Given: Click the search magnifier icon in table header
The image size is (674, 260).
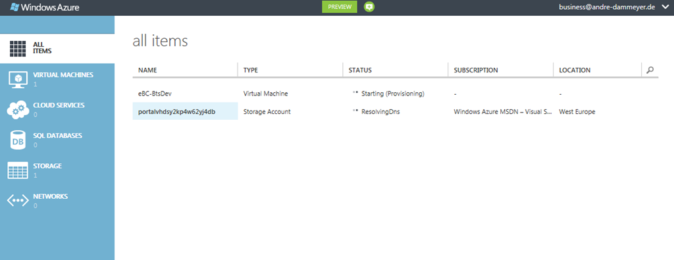Looking at the screenshot, I should (x=650, y=70).
